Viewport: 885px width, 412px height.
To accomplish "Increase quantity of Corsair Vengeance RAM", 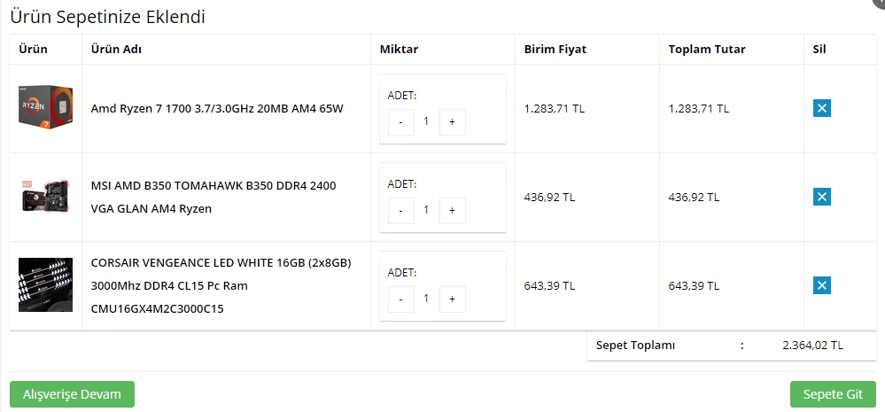I will [x=452, y=299].
